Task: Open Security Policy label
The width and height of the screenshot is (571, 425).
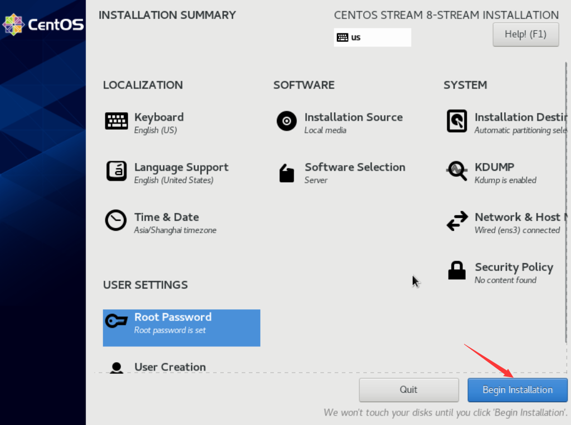Action: [x=514, y=267]
